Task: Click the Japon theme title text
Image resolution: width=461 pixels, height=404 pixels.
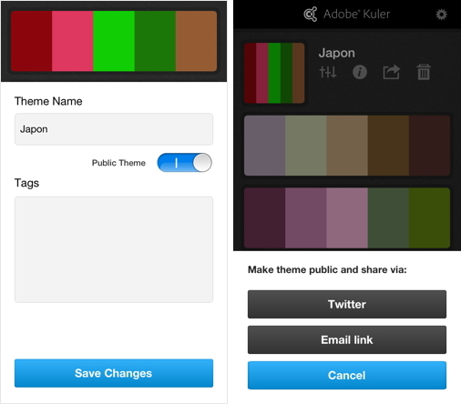Action: [336, 54]
